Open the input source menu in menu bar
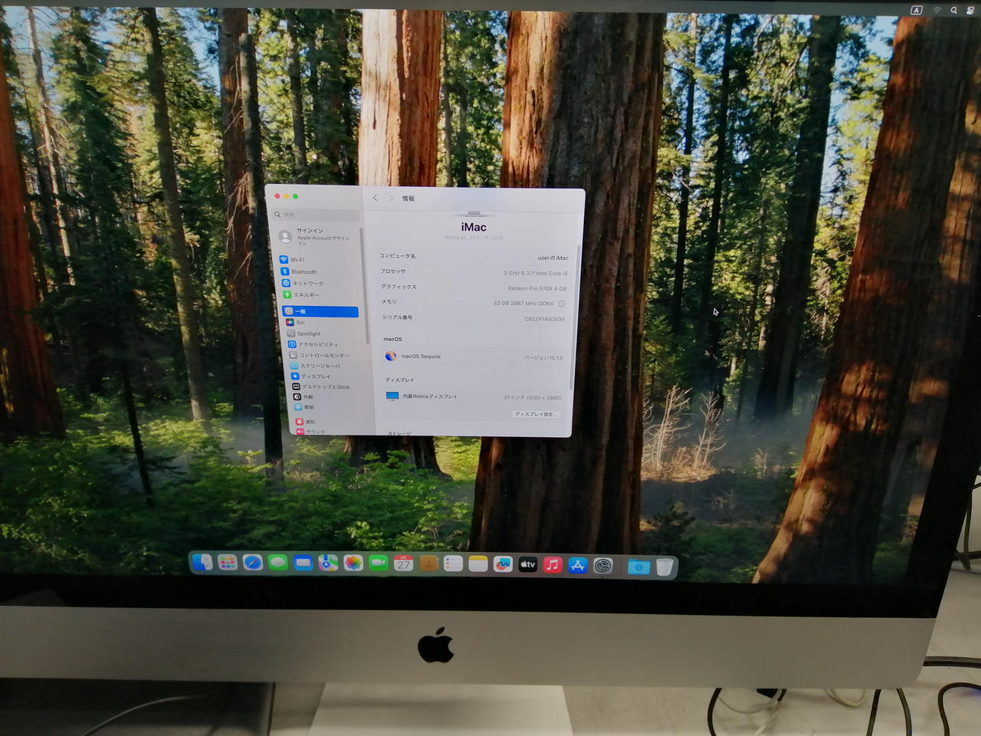The image size is (981, 736). coord(917,10)
